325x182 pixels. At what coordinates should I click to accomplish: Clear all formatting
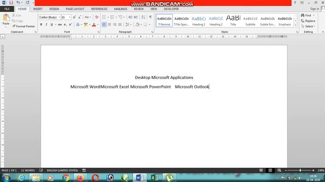(x=96, y=17)
